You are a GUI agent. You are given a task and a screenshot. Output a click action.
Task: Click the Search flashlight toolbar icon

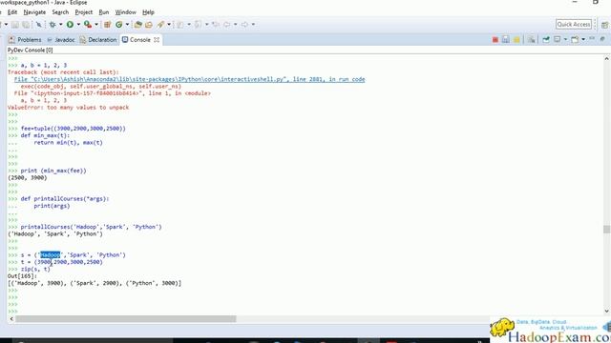(160, 25)
